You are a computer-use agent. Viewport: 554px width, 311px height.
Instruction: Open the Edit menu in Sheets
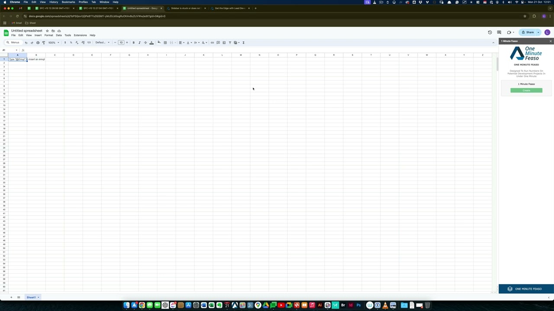[x=21, y=35]
